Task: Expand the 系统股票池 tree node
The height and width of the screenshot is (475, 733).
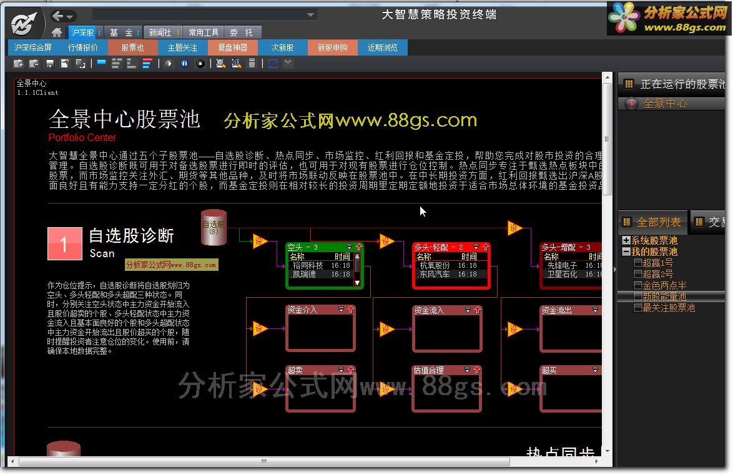Action: [626, 240]
